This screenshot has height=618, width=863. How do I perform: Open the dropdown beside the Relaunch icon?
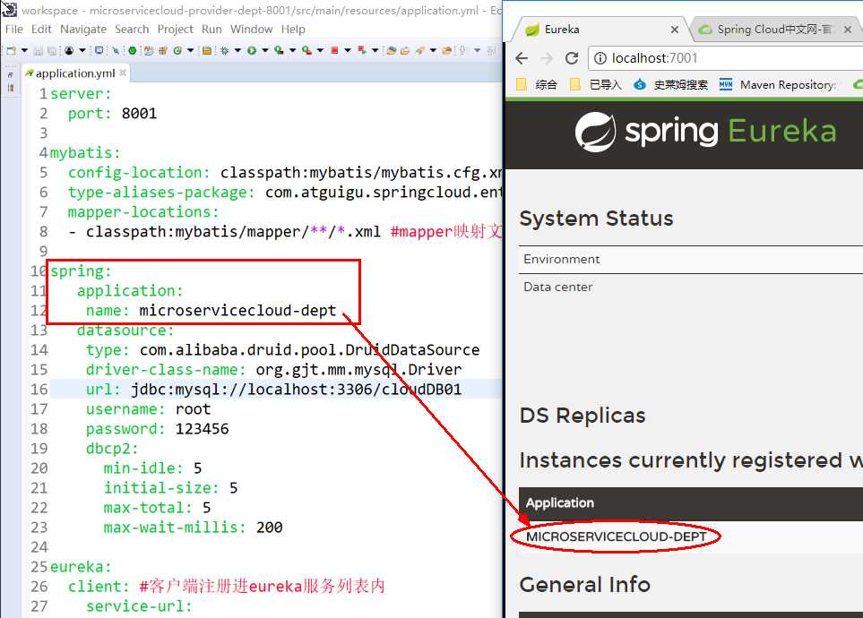point(375,51)
